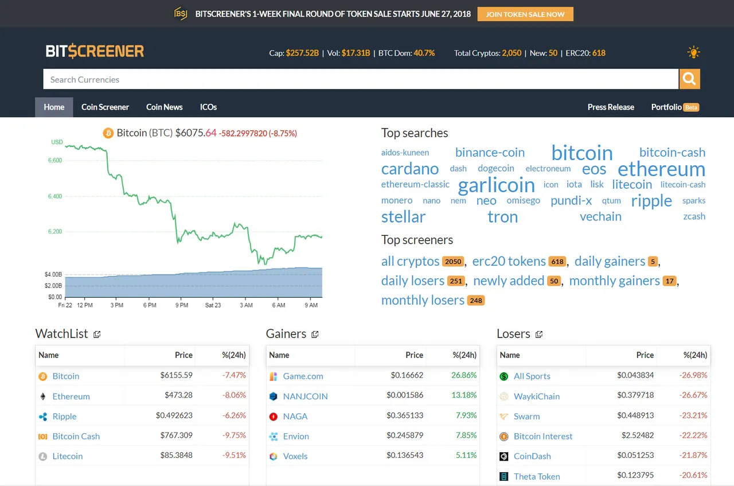Screen dimensions: 734x486
Task: Click Game.com icon in Gainers
Action: pyautogui.click(x=274, y=376)
